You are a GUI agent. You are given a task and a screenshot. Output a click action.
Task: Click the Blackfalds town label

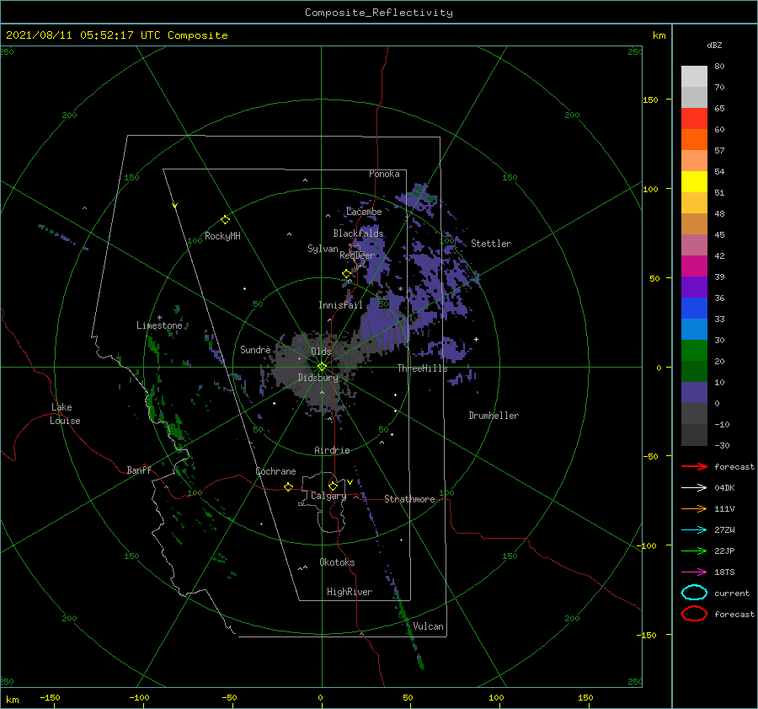pyautogui.click(x=358, y=234)
